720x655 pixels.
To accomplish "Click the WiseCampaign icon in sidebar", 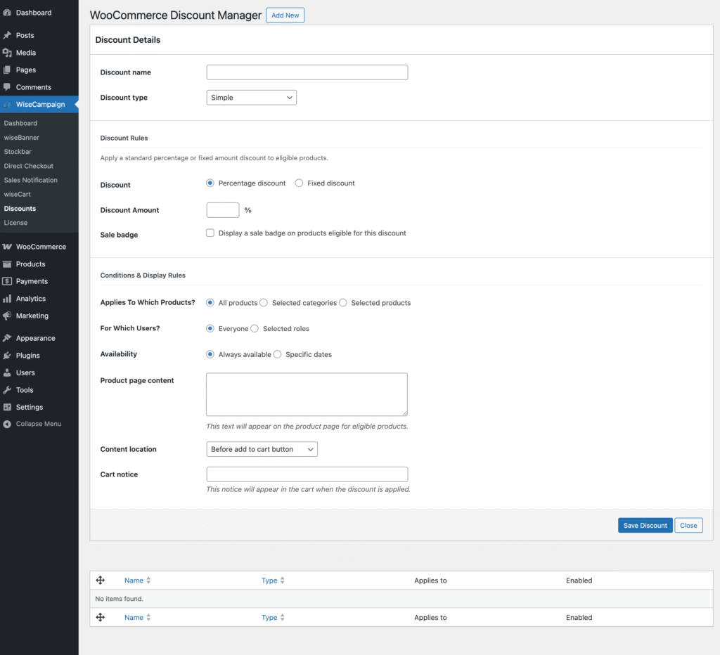I will point(7,105).
